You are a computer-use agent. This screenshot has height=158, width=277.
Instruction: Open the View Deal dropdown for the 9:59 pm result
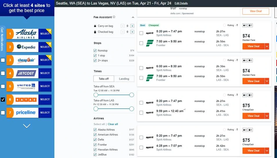click(267, 116)
